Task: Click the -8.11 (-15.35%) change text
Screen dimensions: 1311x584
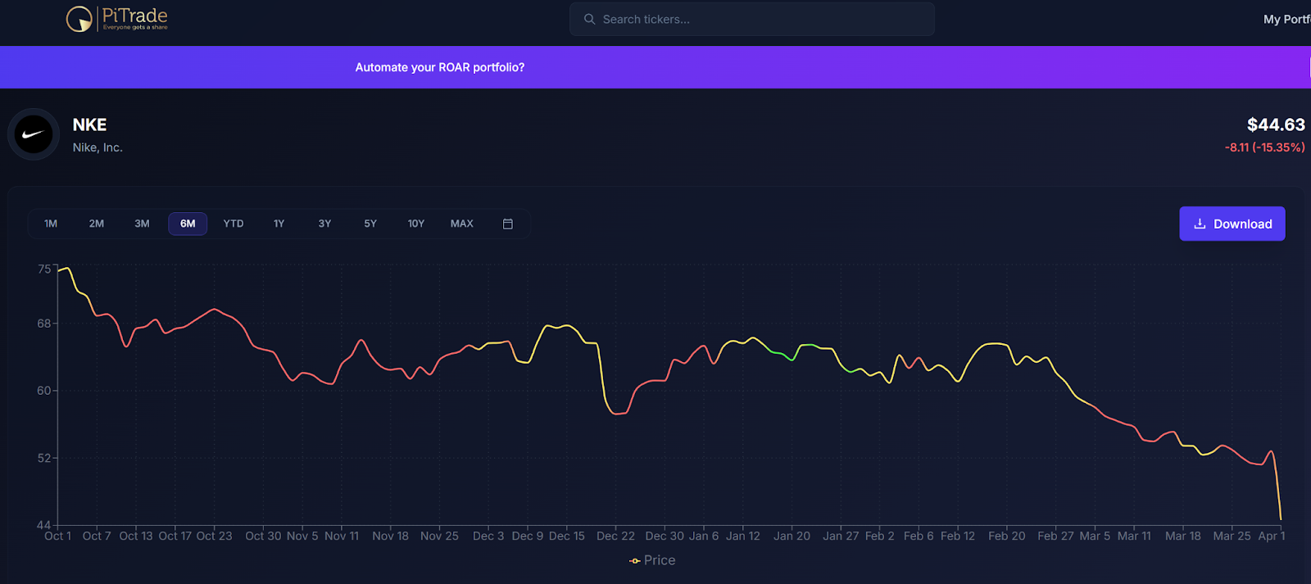Action: 1264,147
